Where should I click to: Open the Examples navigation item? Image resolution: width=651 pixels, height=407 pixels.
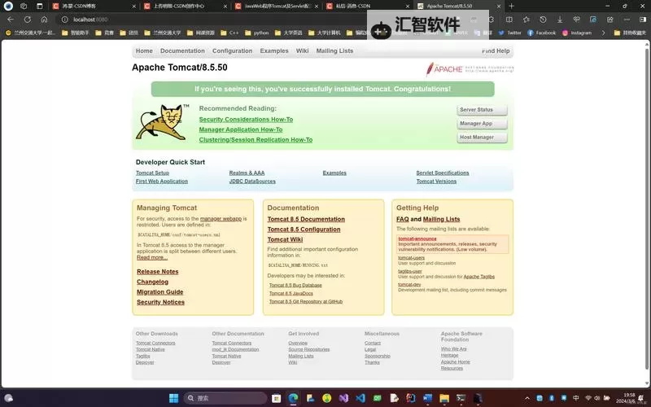(274, 50)
